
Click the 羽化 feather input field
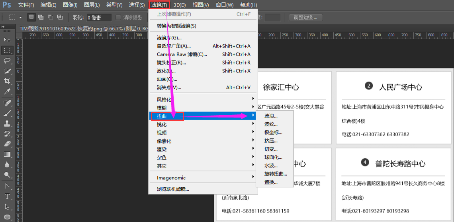98,18
